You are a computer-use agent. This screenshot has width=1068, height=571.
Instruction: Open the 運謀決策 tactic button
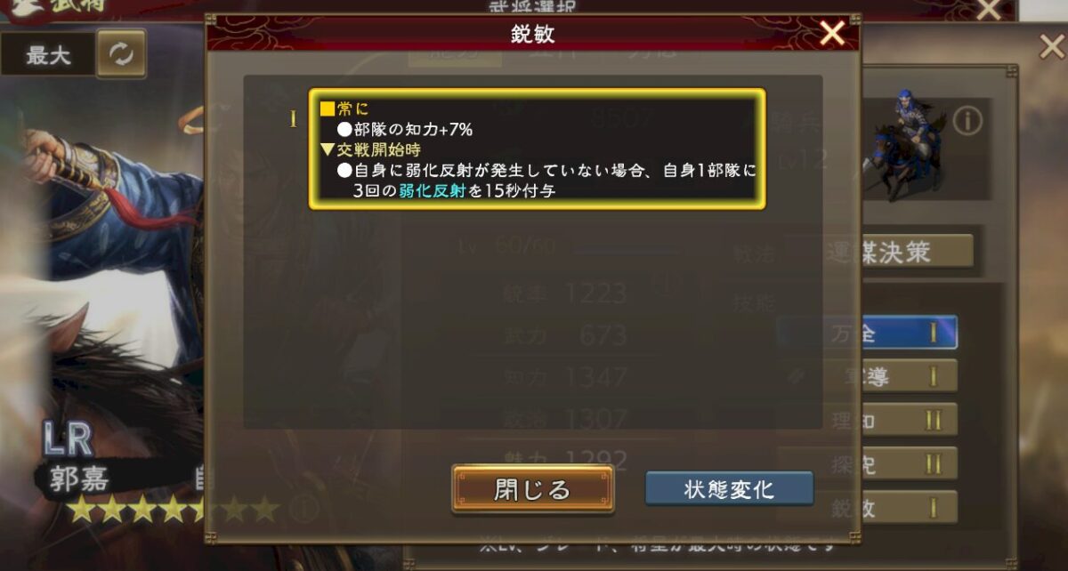tap(878, 252)
